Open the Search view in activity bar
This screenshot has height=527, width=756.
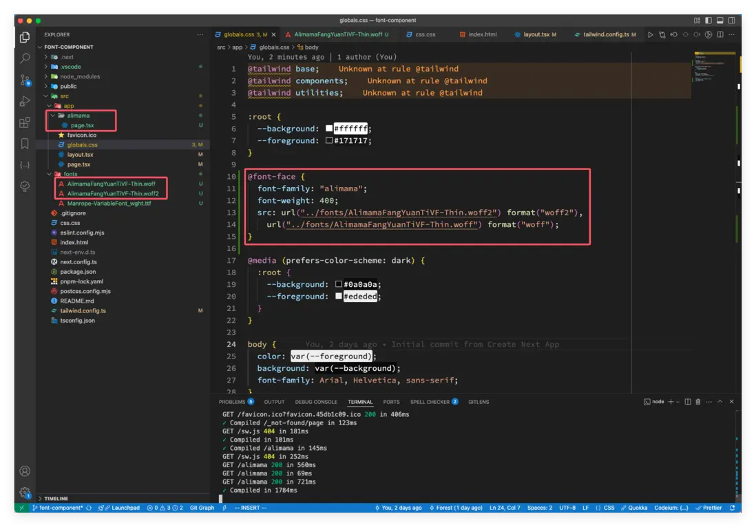tap(25, 58)
